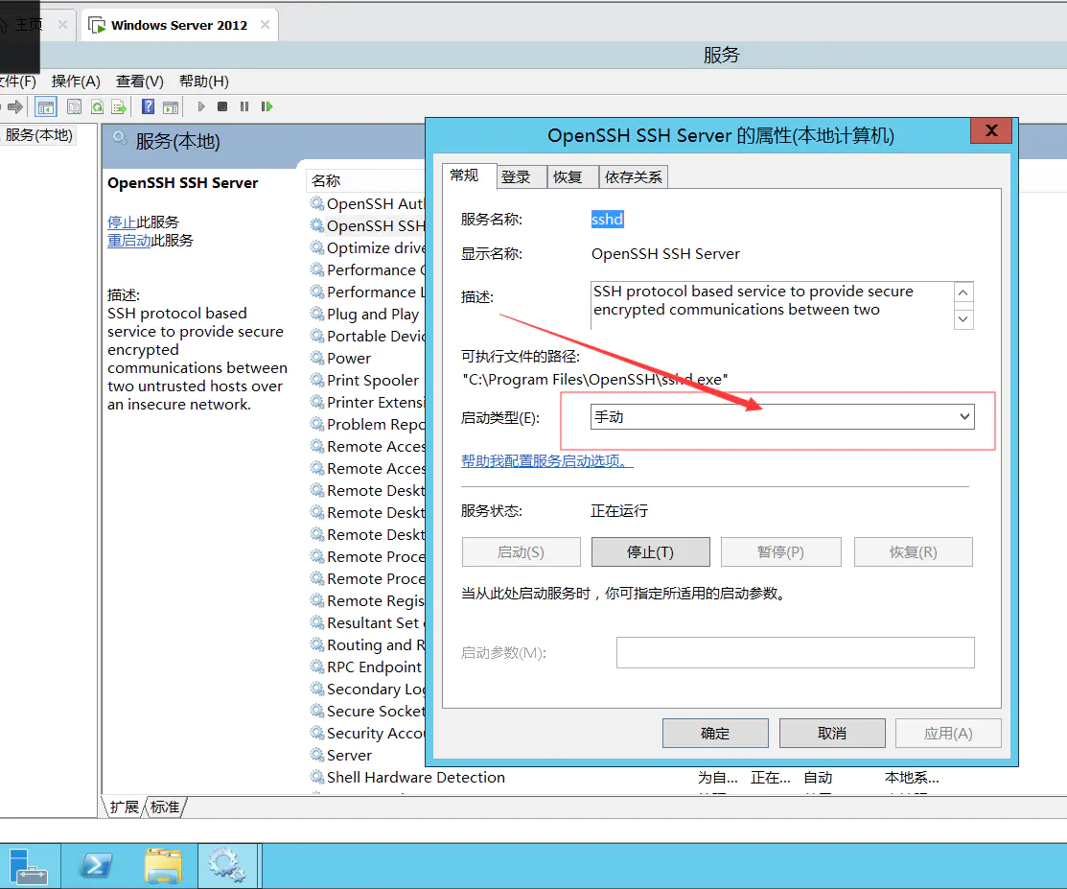
Task: Open the 帮助我配置服务启动选项 link
Action: click(547, 461)
